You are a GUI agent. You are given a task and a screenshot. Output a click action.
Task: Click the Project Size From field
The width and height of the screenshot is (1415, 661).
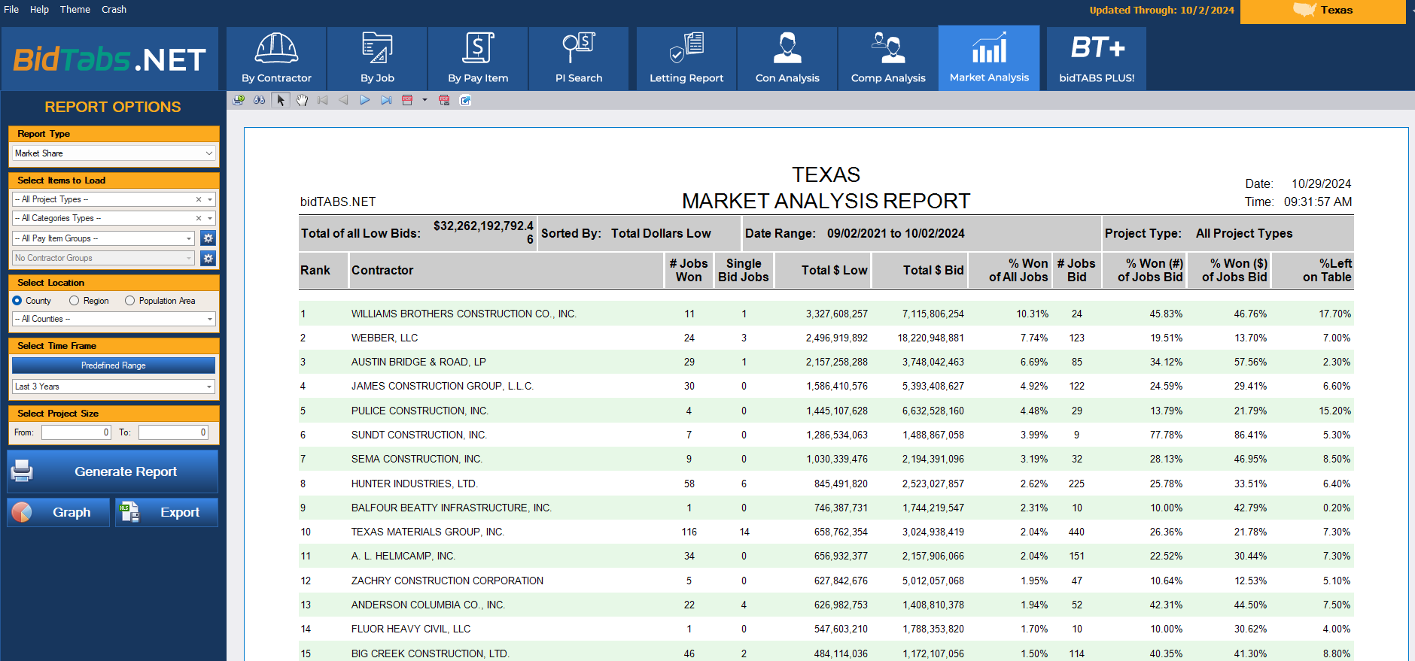tap(77, 432)
